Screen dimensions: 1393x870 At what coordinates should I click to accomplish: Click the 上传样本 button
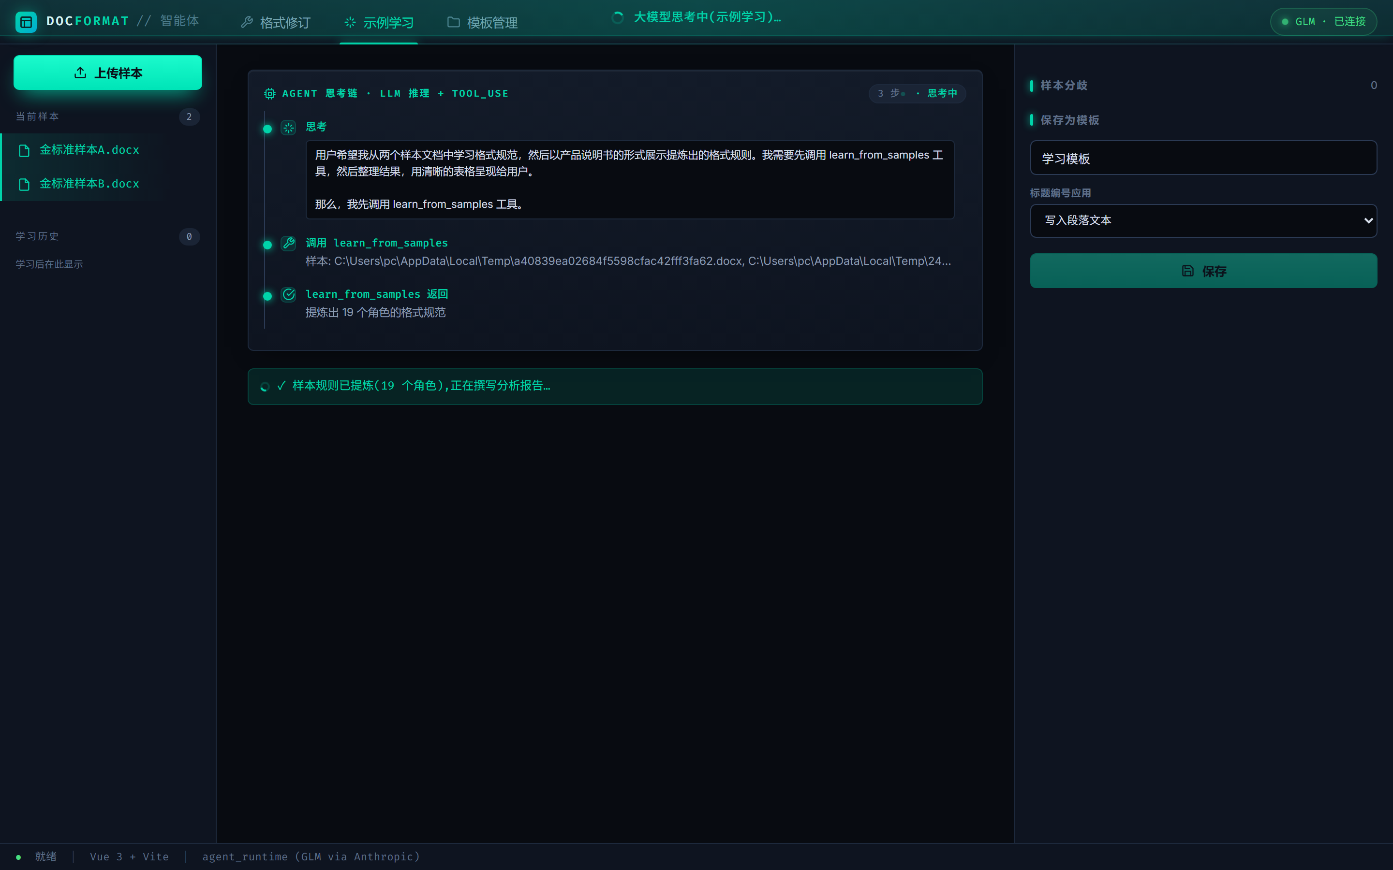click(x=108, y=72)
